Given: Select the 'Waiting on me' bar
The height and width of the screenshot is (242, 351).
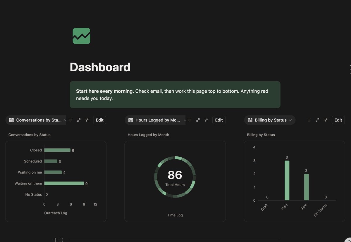Looking at the screenshot, I should tap(53, 172).
